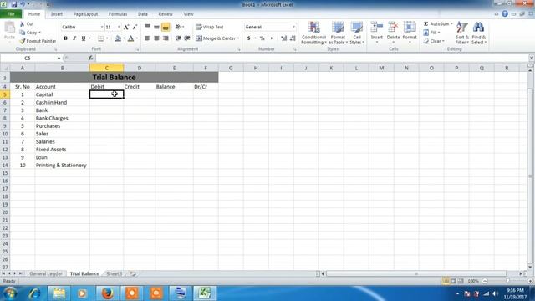Open Conditional Formatting menu
Image resolution: width=535 pixels, height=301 pixels.
point(313,33)
